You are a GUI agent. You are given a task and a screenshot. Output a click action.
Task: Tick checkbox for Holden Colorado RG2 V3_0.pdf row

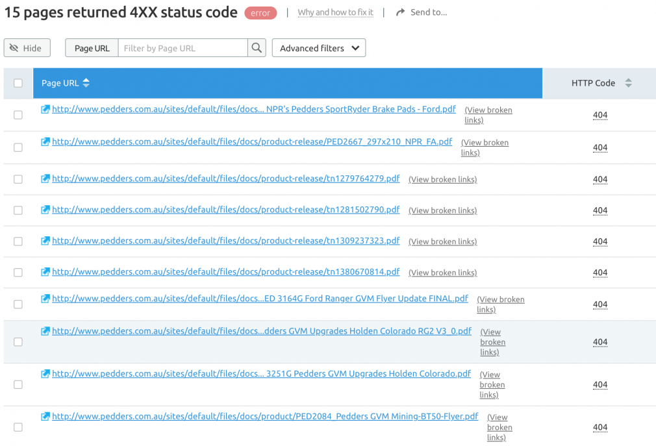tap(18, 341)
